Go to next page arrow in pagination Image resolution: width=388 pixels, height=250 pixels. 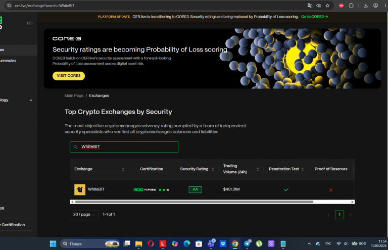pyautogui.click(x=351, y=215)
